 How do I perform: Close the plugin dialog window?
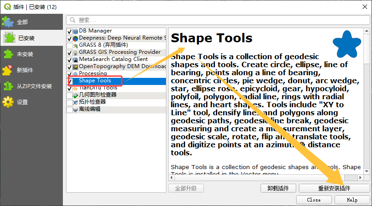pos(365,7)
